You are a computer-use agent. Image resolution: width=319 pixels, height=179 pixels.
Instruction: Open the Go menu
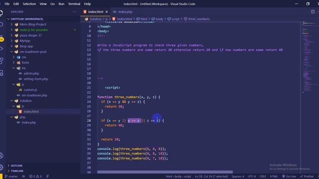click(x=52, y=4)
